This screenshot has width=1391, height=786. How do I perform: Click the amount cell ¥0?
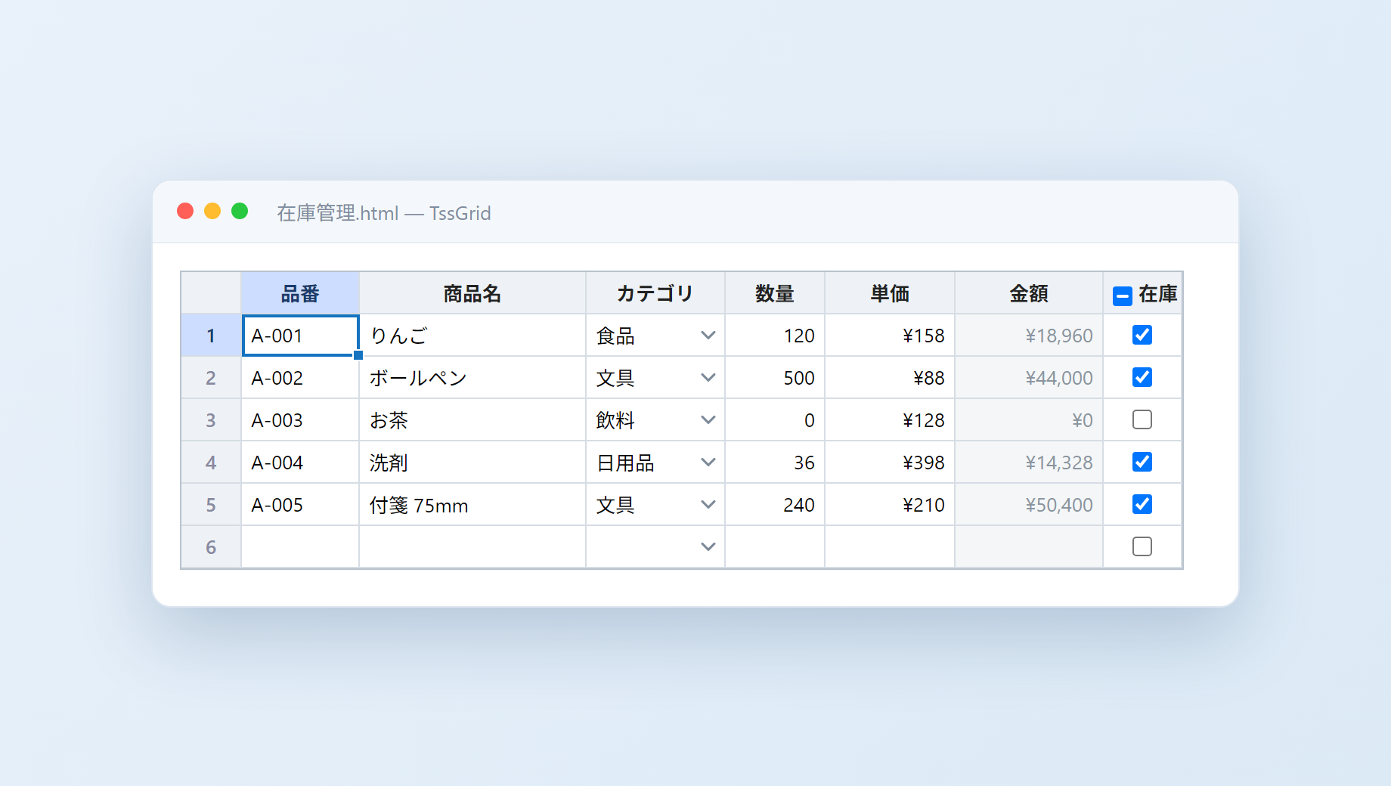(x=1029, y=420)
